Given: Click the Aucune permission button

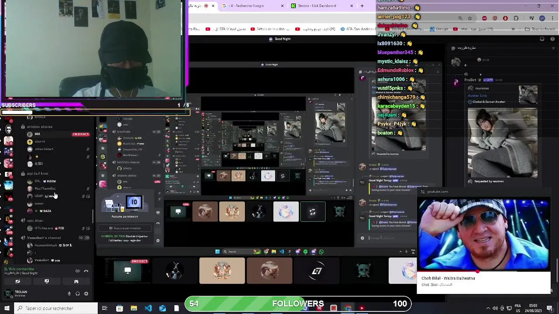Looking at the screenshot, I should [125, 228].
